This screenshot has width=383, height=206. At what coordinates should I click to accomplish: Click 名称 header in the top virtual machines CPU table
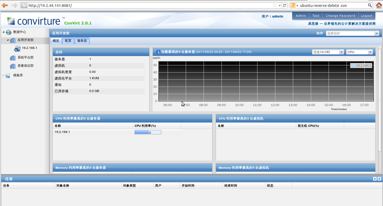tap(256, 126)
